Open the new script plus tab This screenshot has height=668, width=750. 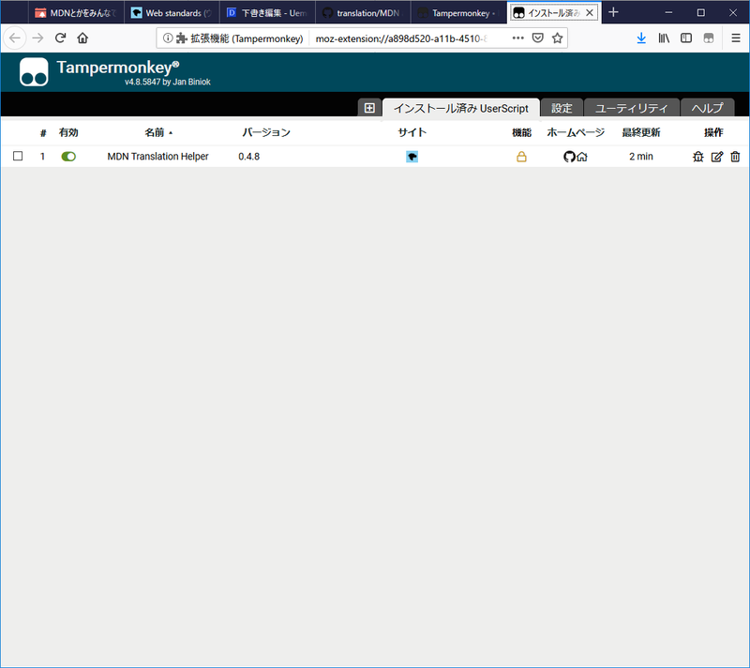369,108
